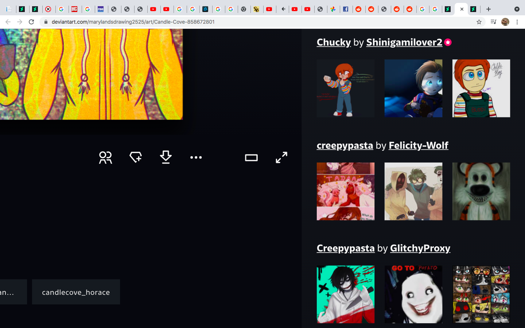Open the tab search dropdown arrow
The width and height of the screenshot is (525, 328).
(x=517, y=9)
